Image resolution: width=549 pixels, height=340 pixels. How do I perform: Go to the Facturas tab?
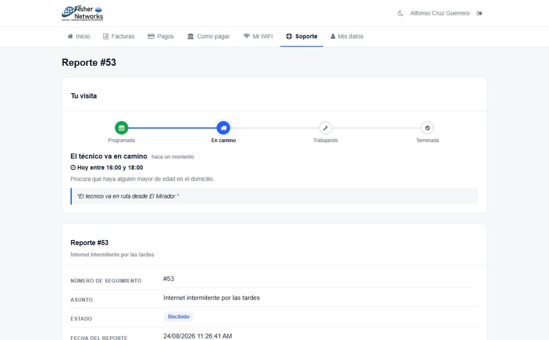click(119, 37)
